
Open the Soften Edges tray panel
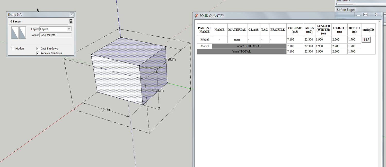tap(346, 10)
